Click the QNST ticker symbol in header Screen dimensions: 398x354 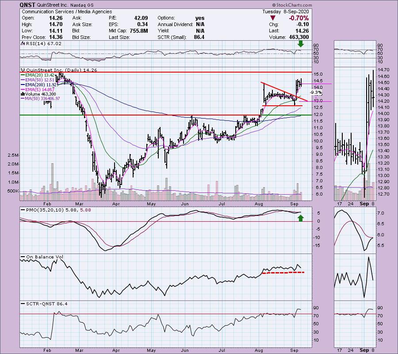point(27,5)
